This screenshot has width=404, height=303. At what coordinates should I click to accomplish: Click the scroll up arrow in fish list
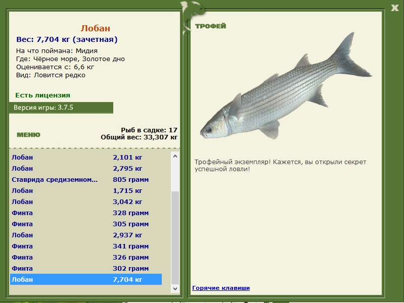coord(175,156)
